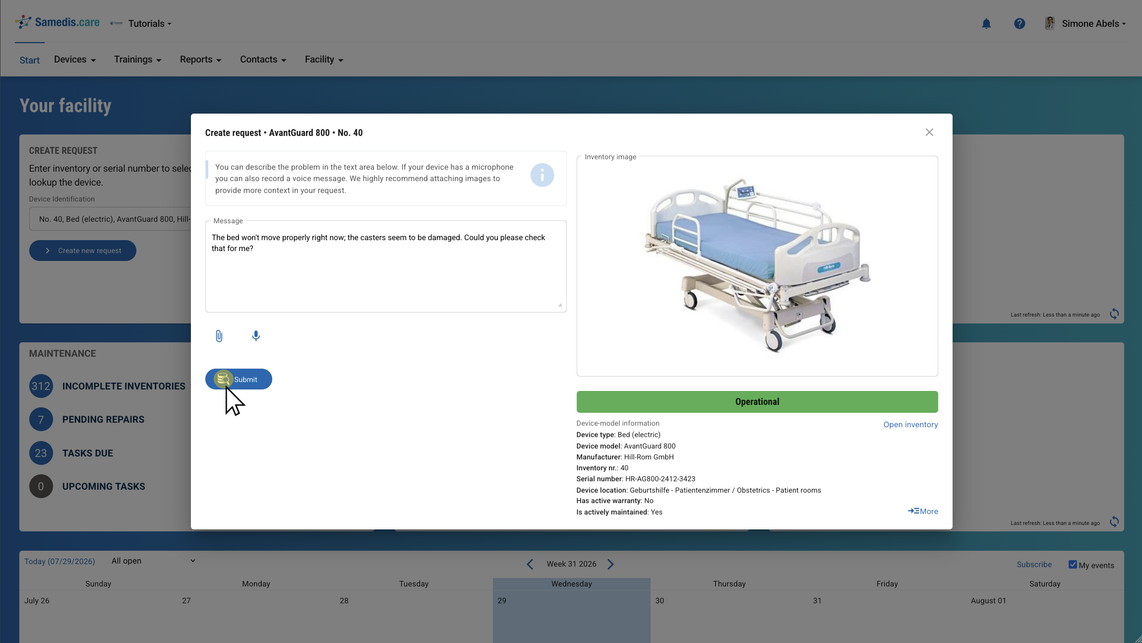Open the Reports menu
Image resolution: width=1142 pixels, height=643 pixels.
coord(201,60)
